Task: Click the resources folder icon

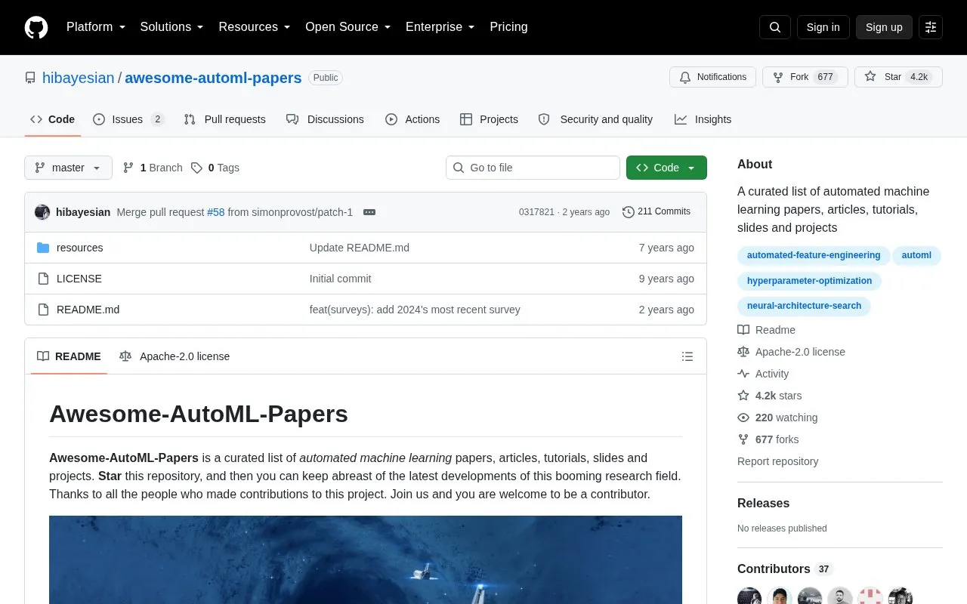Action: click(43, 248)
